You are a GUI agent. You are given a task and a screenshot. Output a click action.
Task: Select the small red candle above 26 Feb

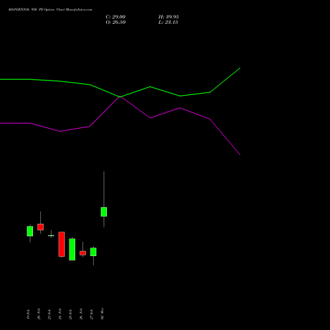coord(82,253)
